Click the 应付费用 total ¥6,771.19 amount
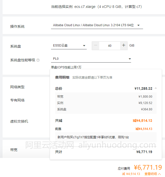 click(148, 167)
